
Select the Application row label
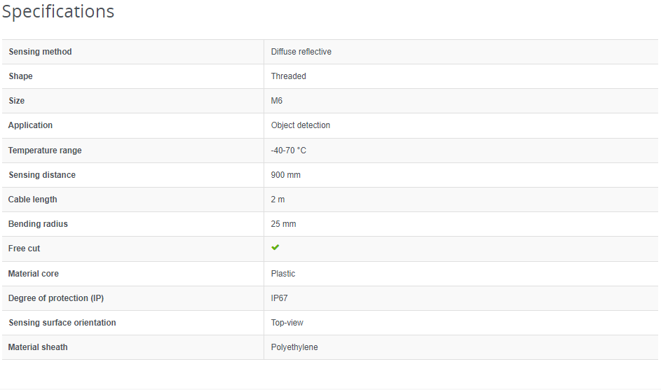(30, 125)
